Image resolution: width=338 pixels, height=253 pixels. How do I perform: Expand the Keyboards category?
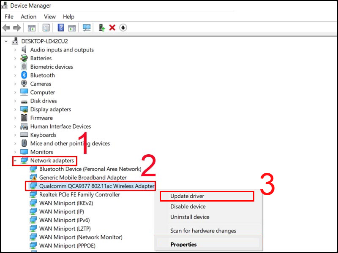[15, 135]
